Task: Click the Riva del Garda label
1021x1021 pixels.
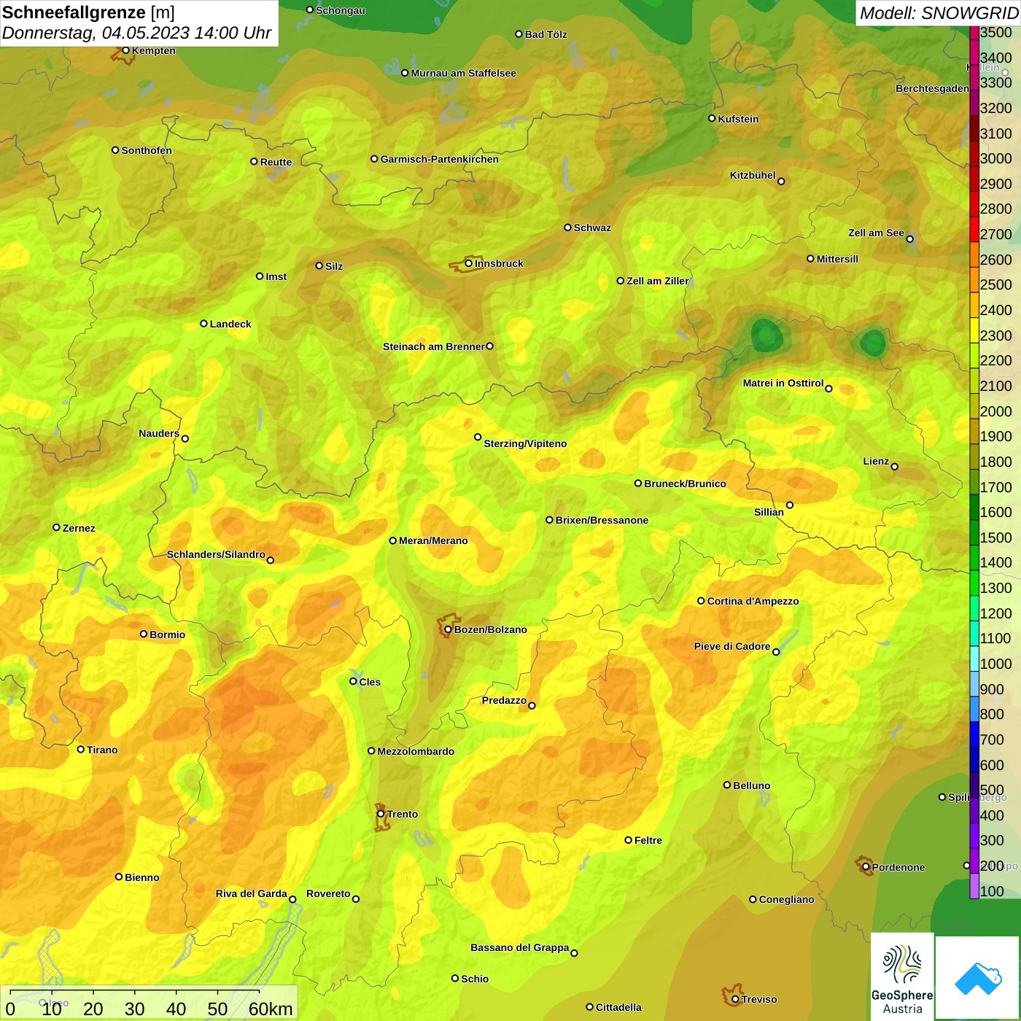Action: tap(252, 893)
